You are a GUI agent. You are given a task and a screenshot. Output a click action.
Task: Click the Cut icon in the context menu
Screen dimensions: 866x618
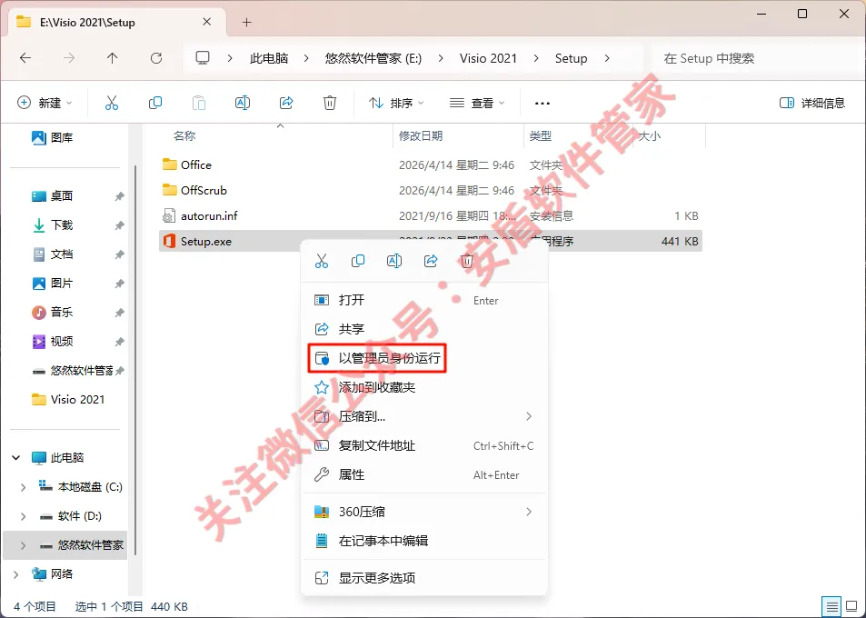point(322,261)
